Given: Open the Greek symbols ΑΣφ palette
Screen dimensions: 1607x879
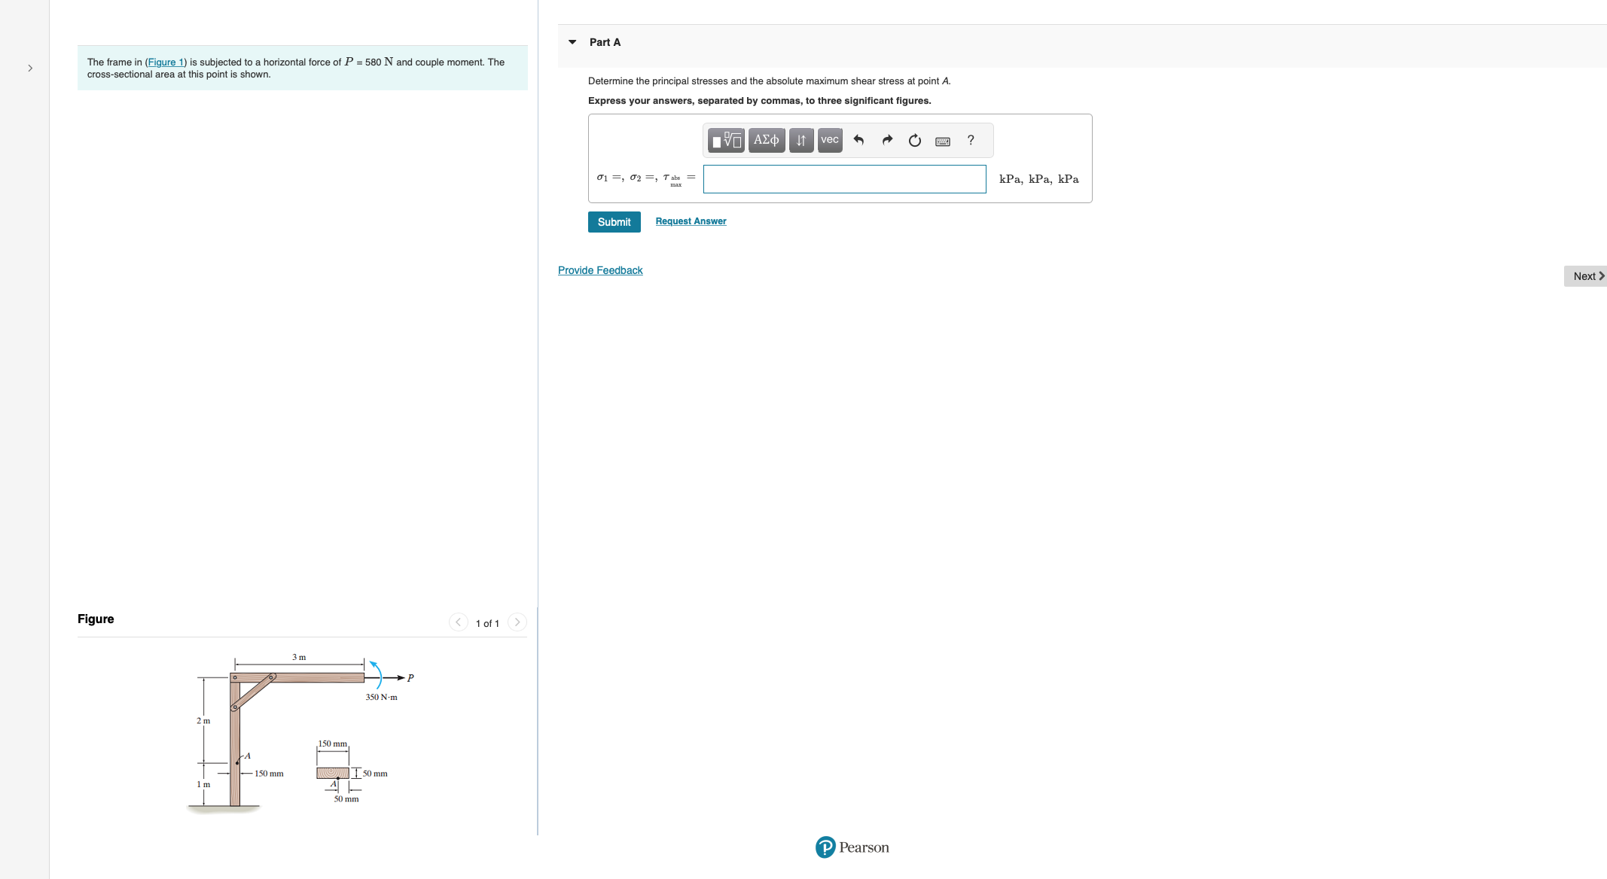Looking at the screenshot, I should tap(766, 140).
